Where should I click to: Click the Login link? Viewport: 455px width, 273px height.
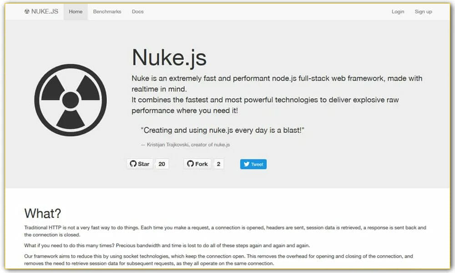(398, 11)
